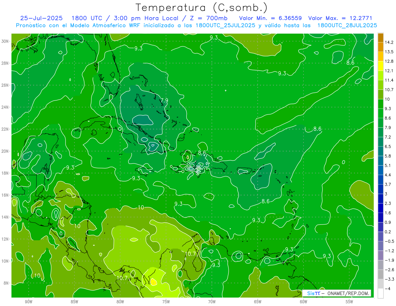The width and height of the screenshot is (396, 306).
Task: Click the "-1.2" legend value
Action: coord(389,251)
